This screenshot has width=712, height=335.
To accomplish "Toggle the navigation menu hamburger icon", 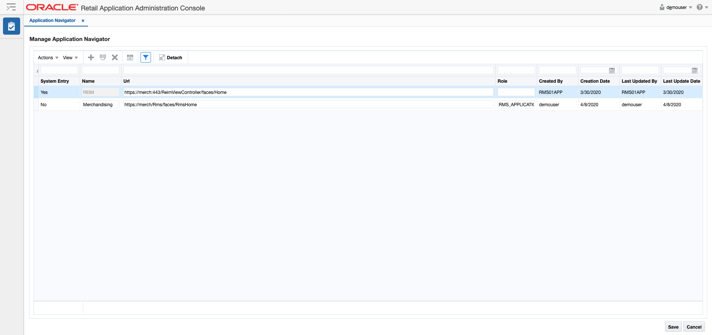I will coord(11,7).
